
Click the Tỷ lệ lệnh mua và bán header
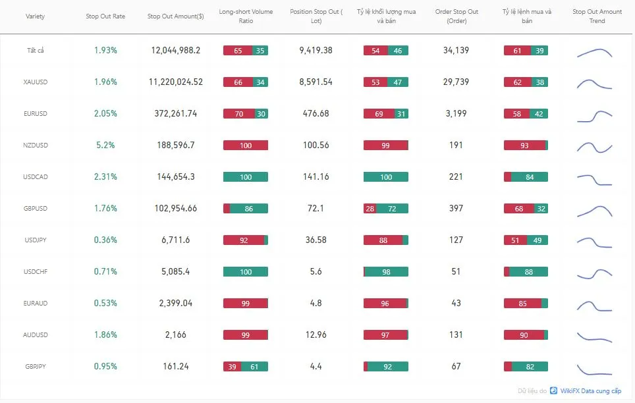tap(527, 16)
